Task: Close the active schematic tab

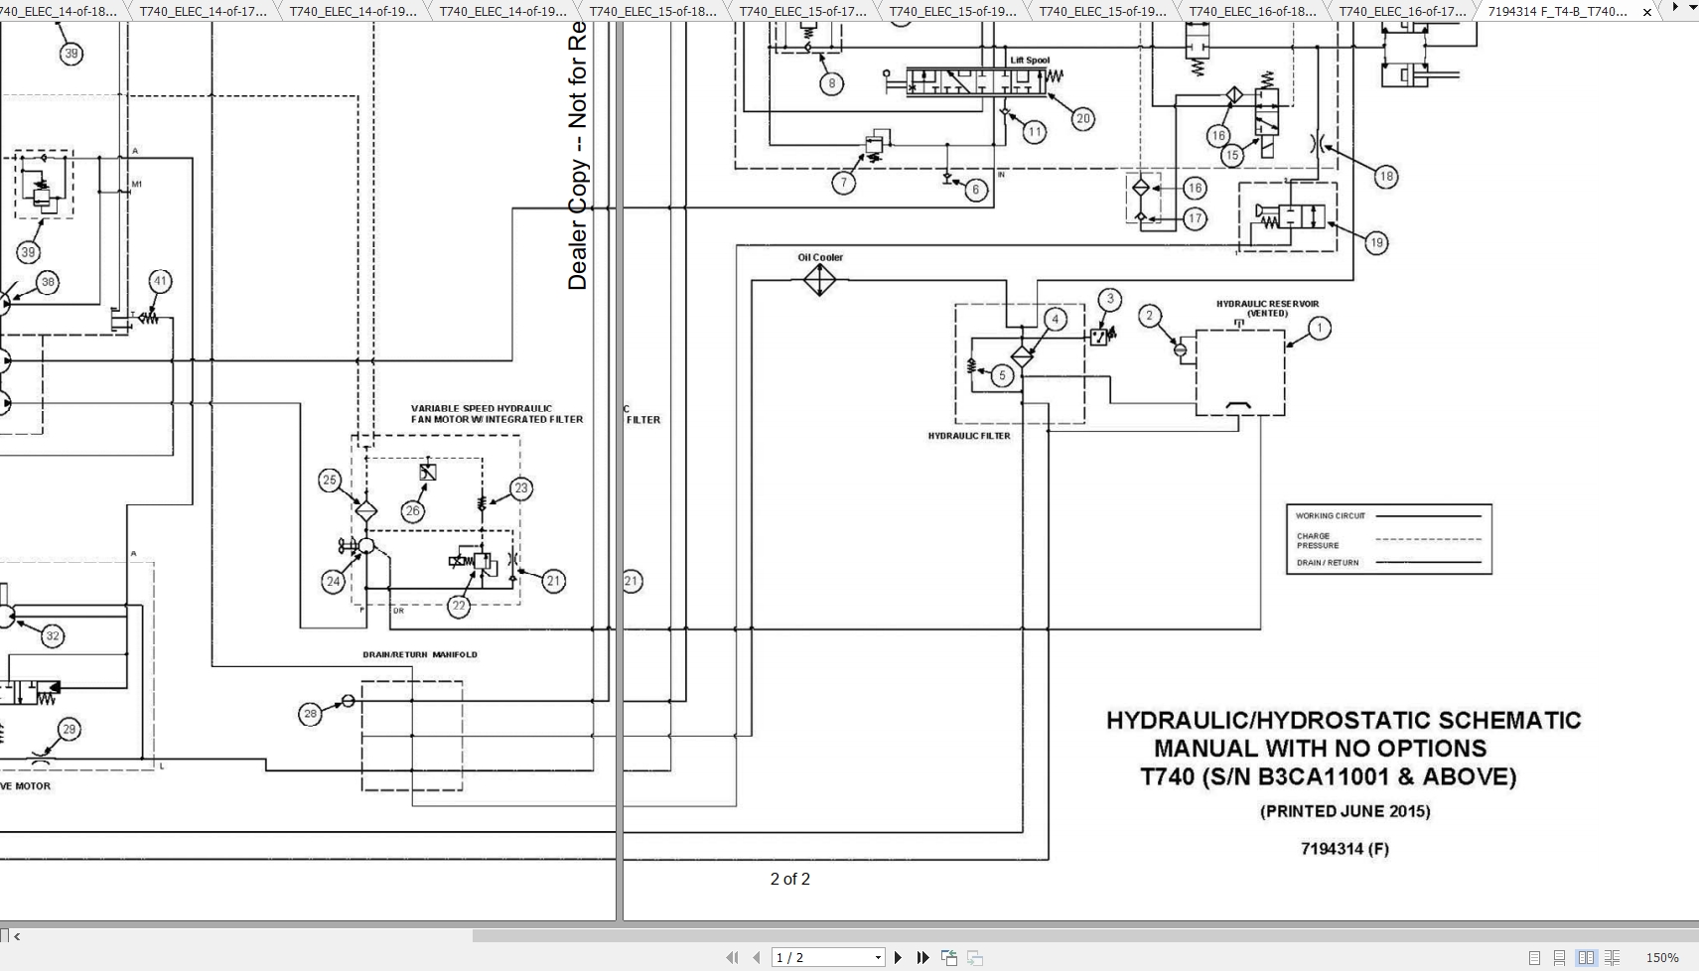Action: pos(1646,12)
